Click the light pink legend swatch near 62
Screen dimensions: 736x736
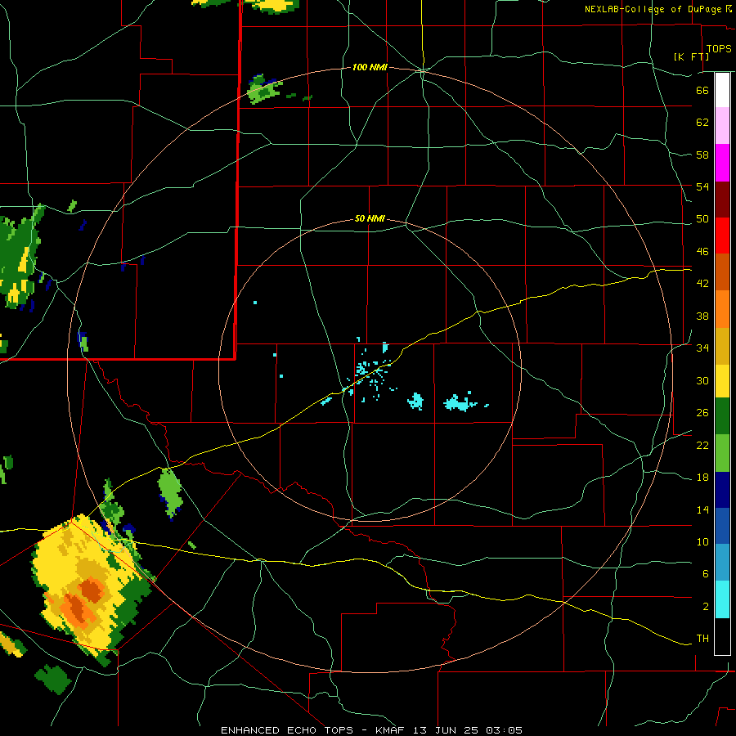tap(722, 126)
